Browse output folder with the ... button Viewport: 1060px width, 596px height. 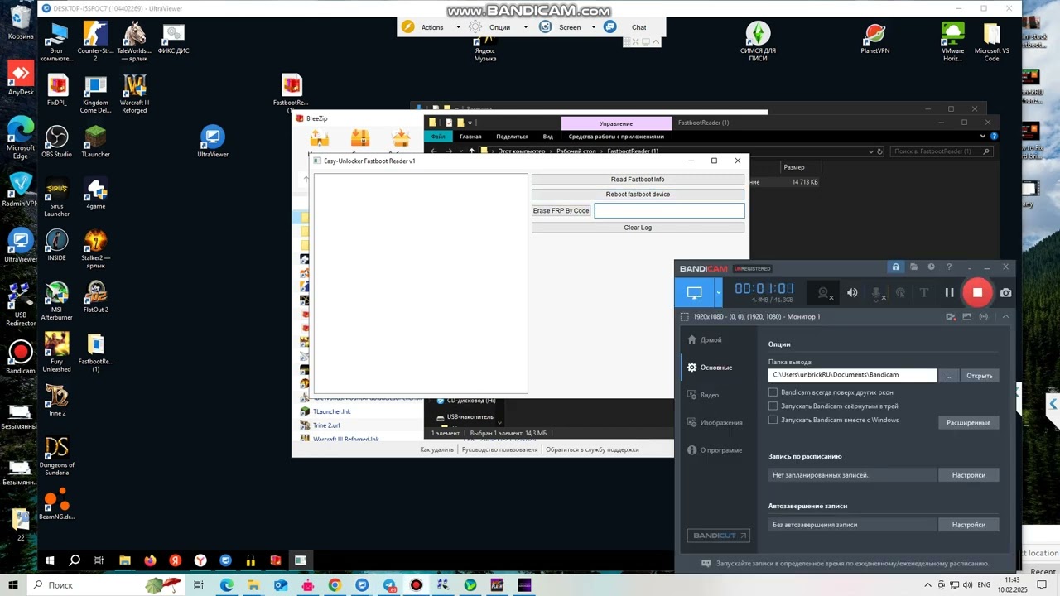click(x=949, y=376)
